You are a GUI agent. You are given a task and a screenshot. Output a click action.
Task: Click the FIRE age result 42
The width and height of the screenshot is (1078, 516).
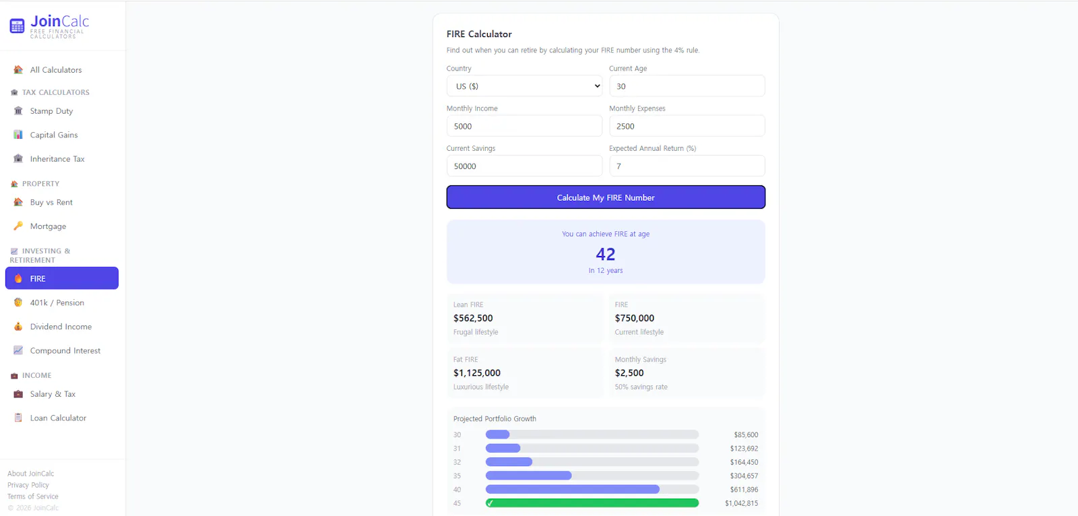[606, 254]
